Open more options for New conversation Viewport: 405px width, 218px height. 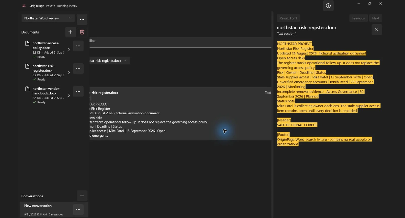click(78, 210)
